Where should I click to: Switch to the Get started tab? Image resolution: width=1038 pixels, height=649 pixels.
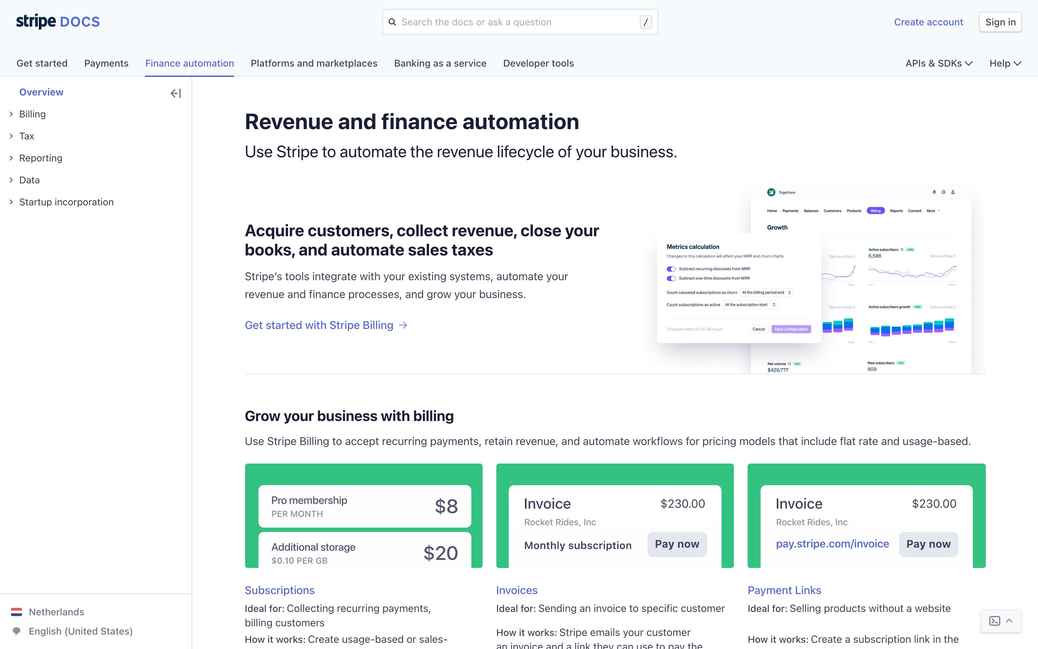tap(42, 63)
